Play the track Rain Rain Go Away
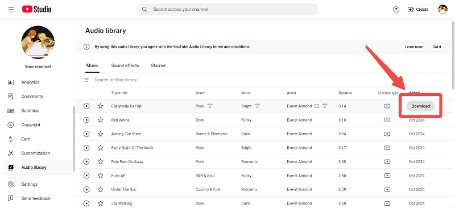Viewport: 455px width, 208px height. (86, 161)
